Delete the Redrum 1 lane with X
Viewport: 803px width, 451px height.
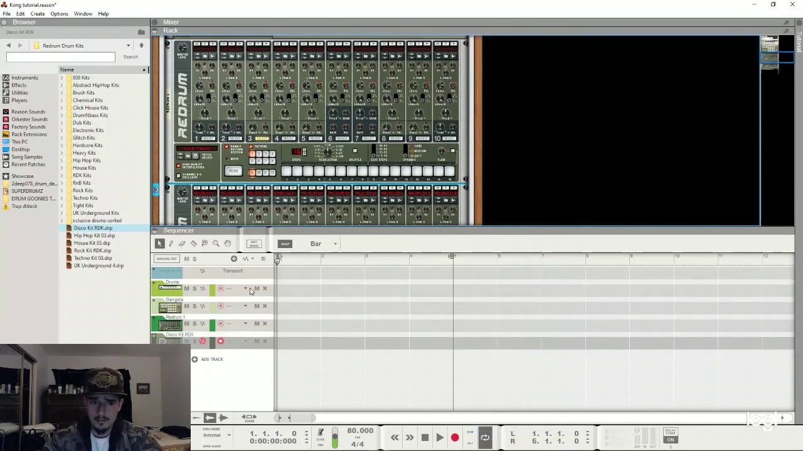pos(265,324)
